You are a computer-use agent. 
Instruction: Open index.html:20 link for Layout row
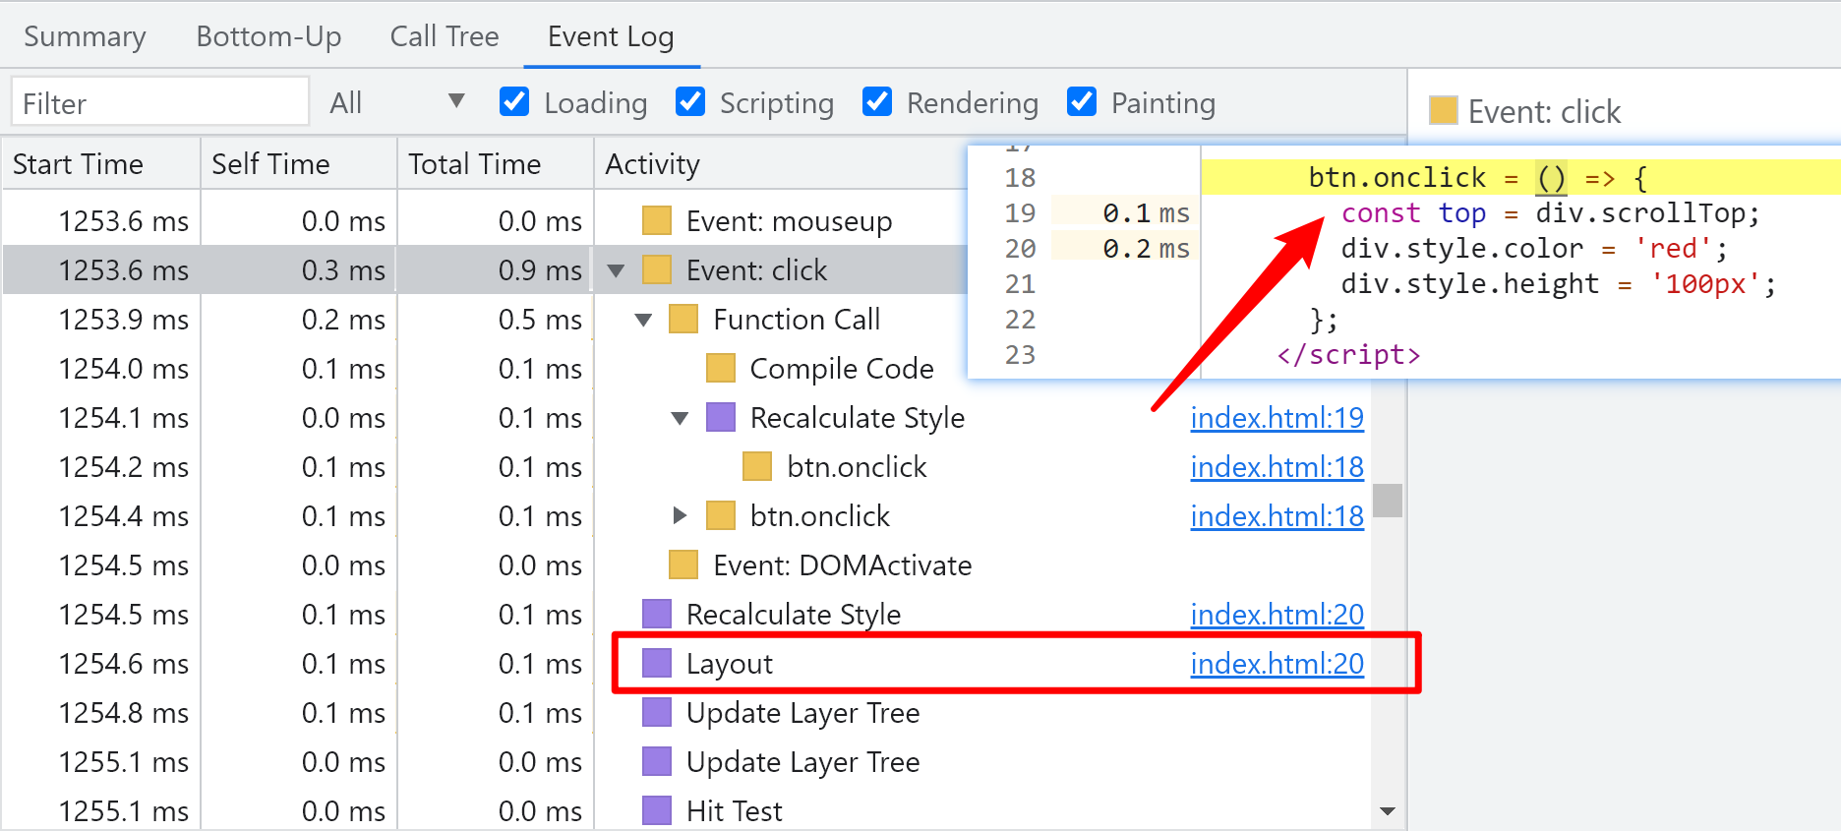pyautogui.click(x=1277, y=664)
